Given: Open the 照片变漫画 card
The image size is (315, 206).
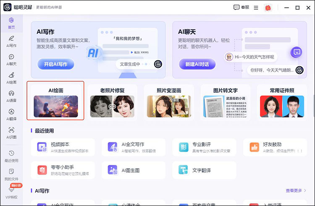Looking at the screenshot, I should (169, 102).
